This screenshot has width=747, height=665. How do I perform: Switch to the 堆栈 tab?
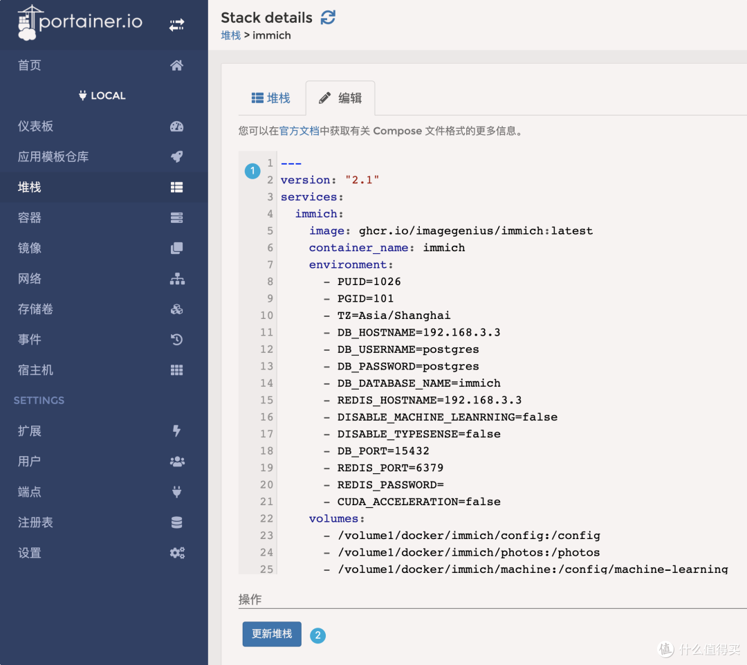270,98
